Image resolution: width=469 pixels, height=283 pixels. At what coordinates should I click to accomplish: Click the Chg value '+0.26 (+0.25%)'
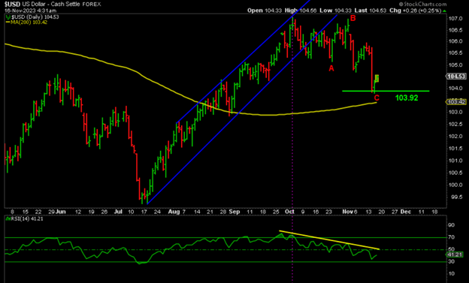[x=422, y=11]
